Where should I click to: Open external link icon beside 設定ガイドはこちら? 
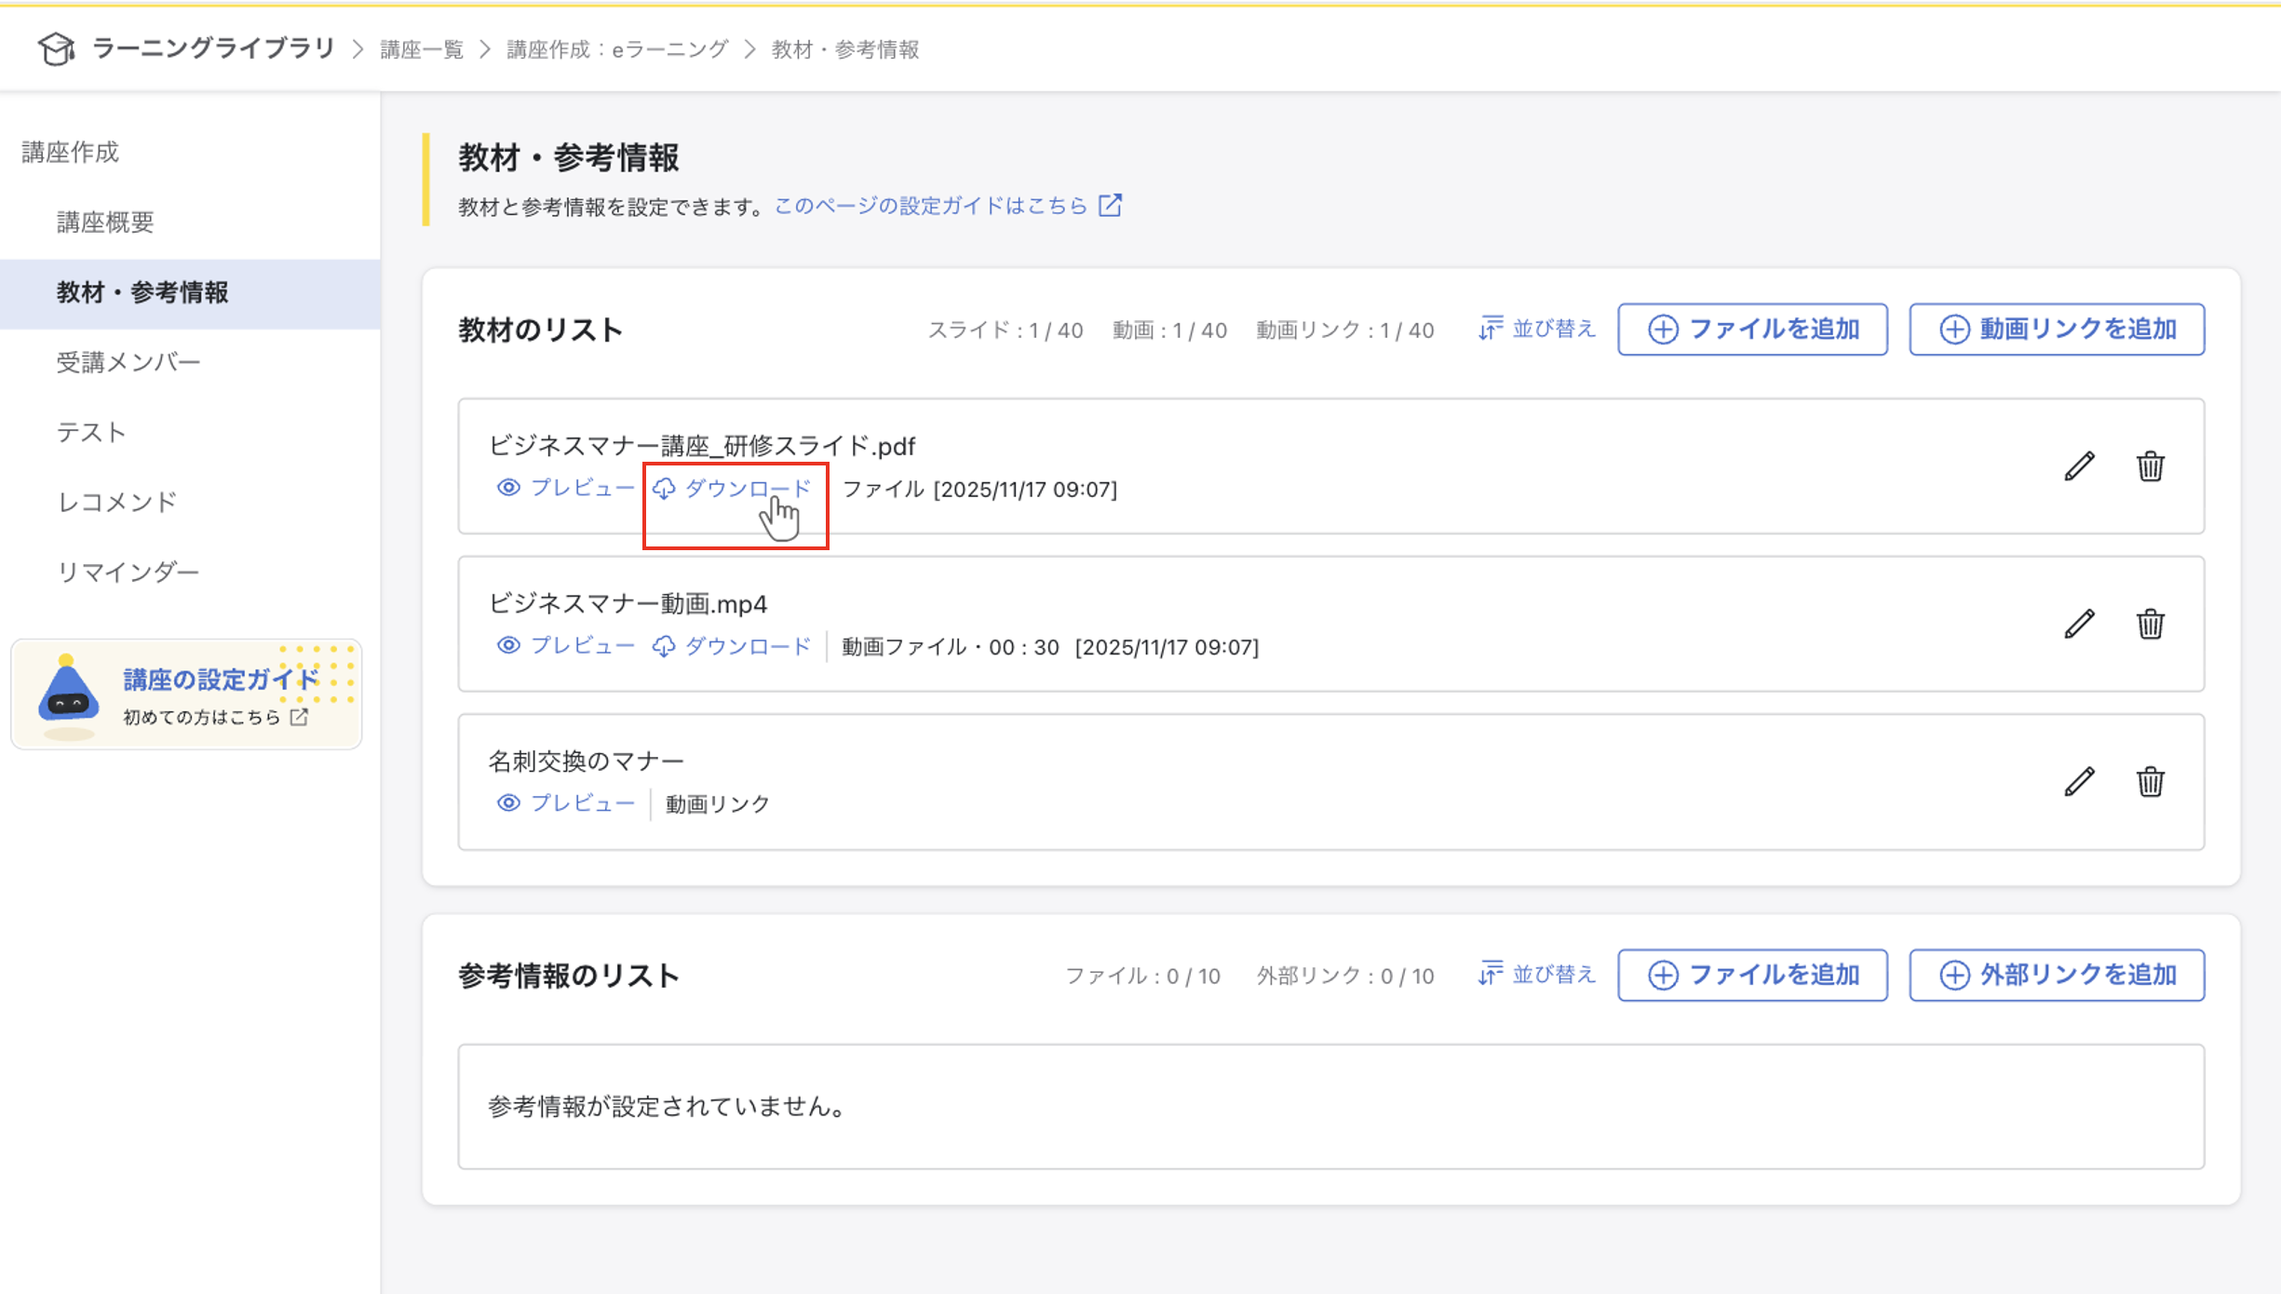pyautogui.click(x=1112, y=205)
